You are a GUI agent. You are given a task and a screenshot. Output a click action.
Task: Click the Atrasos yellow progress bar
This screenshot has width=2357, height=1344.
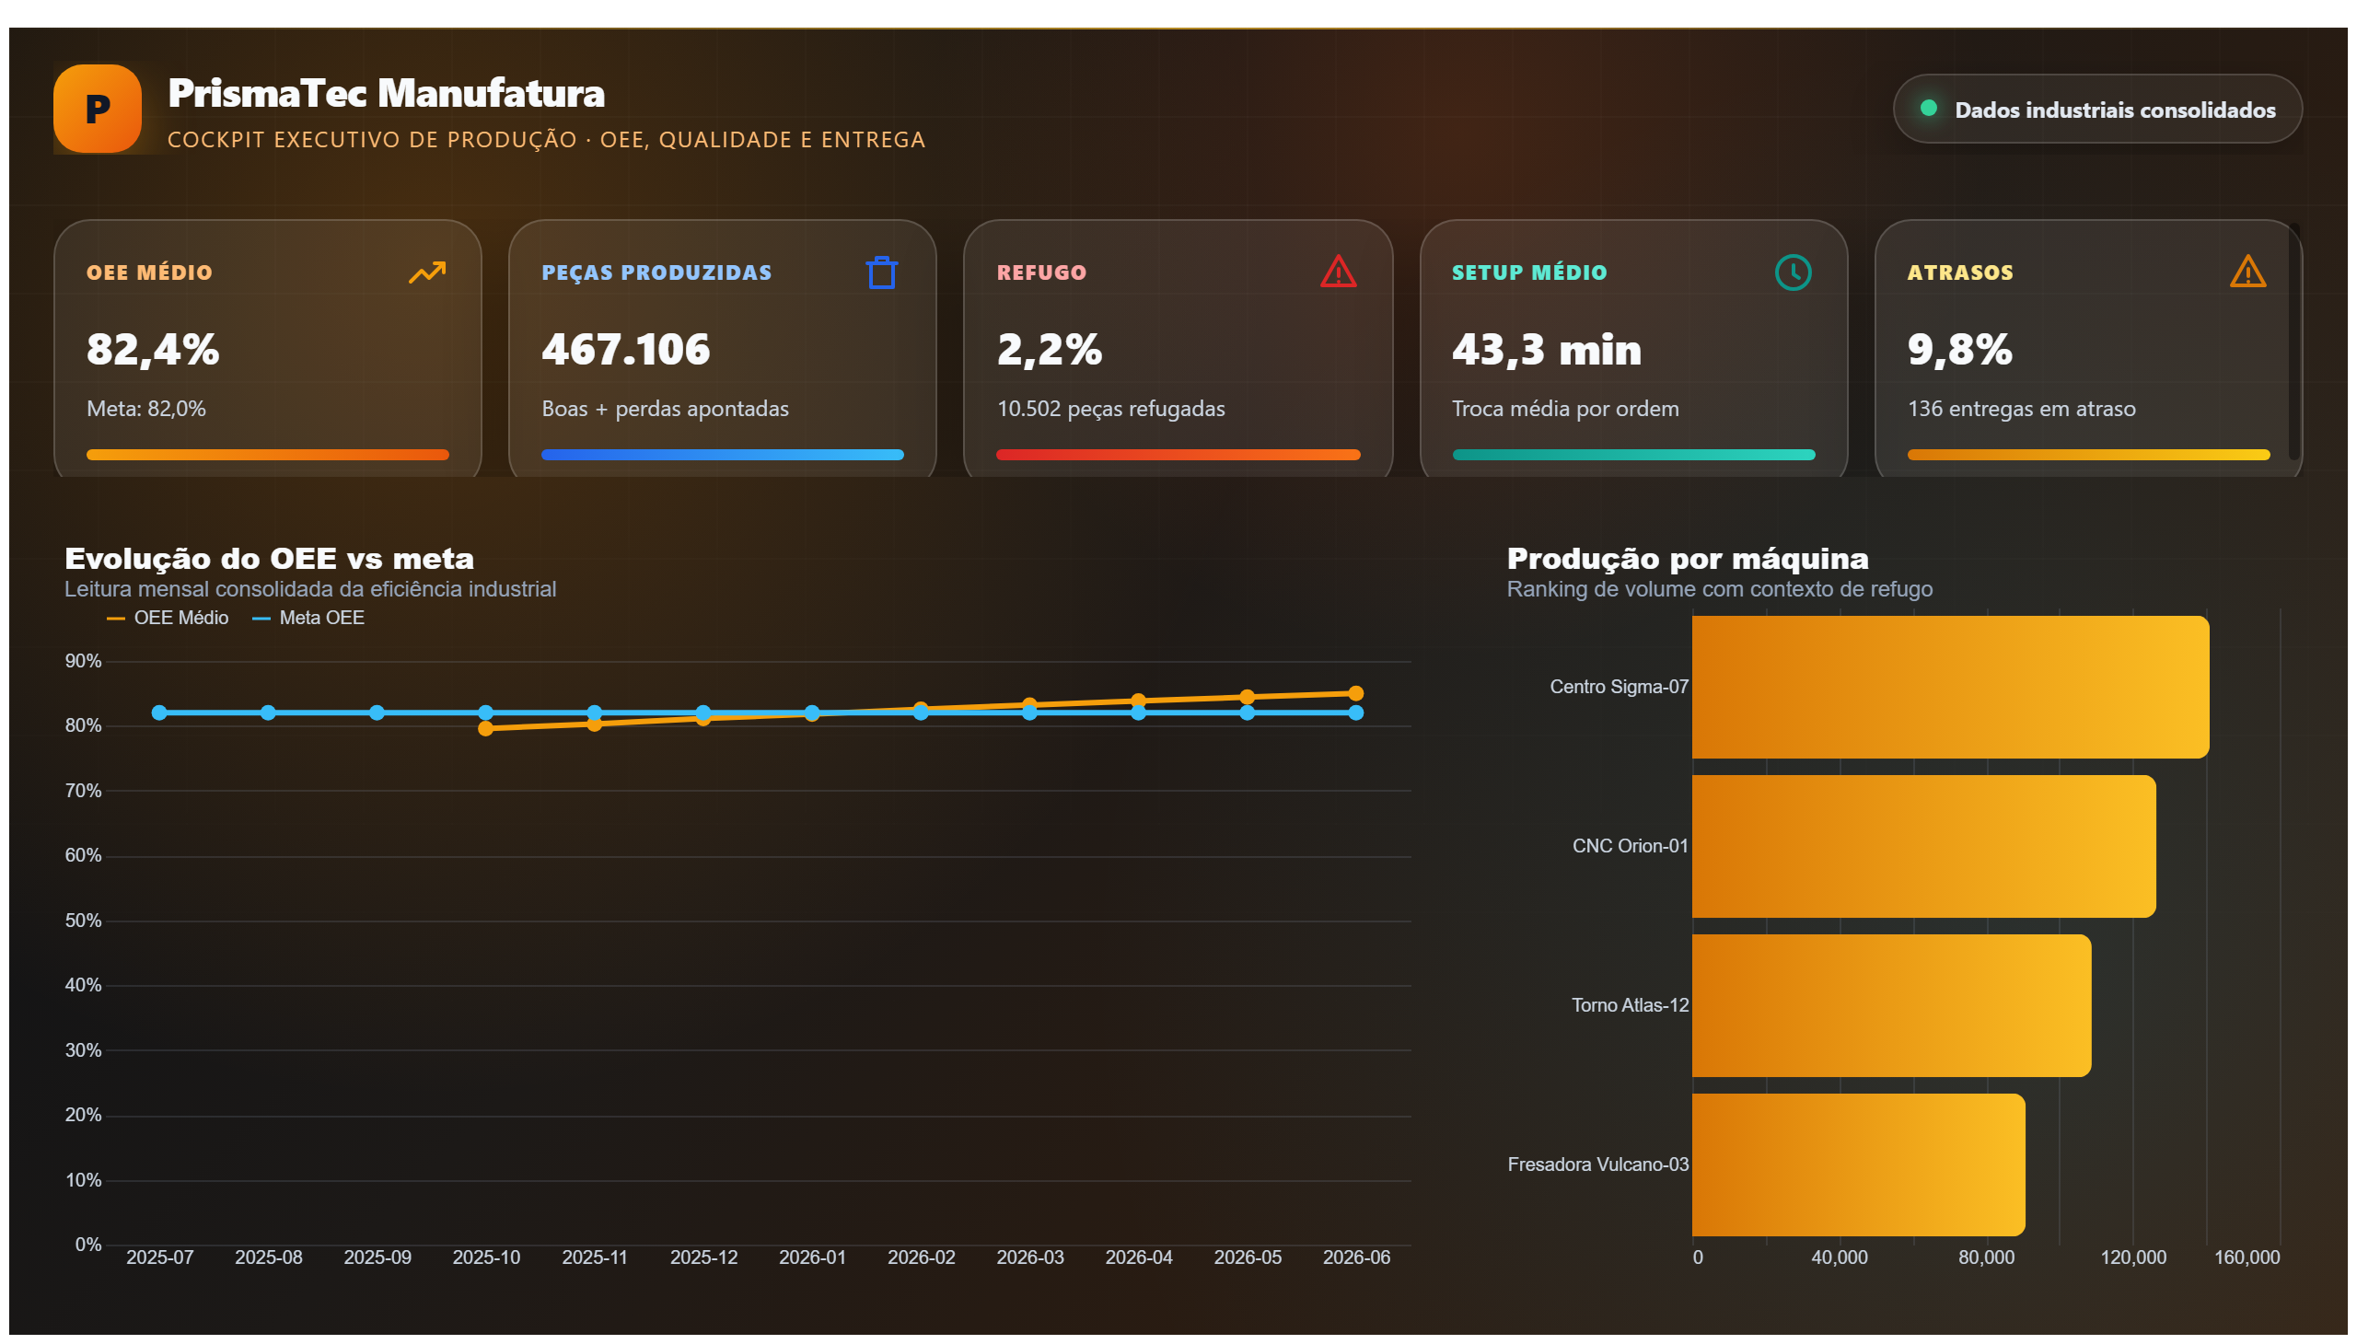[x=2088, y=454]
